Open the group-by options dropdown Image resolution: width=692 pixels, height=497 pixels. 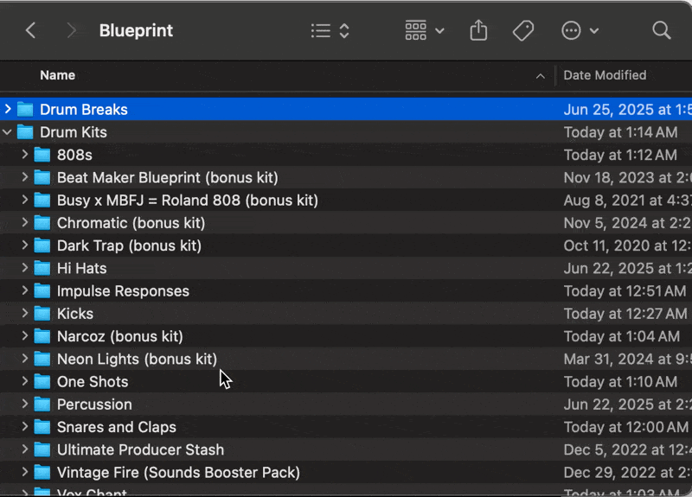click(x=424, y=31)
